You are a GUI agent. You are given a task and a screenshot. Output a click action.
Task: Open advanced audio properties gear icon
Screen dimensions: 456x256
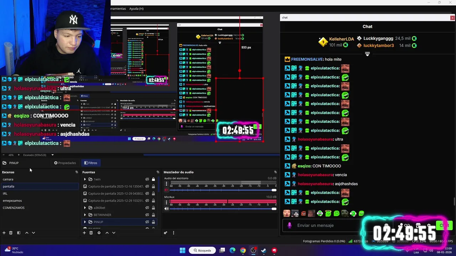coord(165,233)
